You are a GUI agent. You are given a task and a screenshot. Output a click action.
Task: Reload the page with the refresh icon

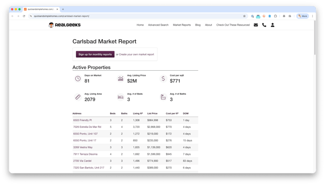tap(24, 16)
